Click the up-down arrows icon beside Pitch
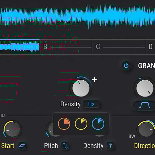 pyautogui.click(x=65, y=146)
